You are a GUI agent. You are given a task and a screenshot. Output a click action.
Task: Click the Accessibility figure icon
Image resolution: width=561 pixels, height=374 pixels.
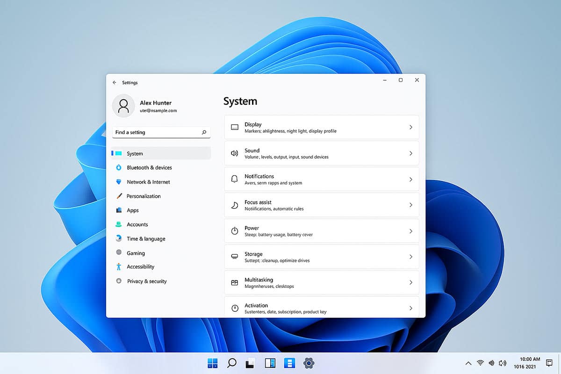coord(118,267)
